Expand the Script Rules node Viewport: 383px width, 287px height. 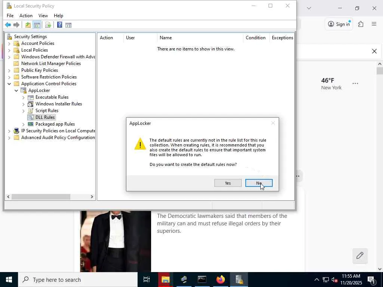[x=24, y=111]
